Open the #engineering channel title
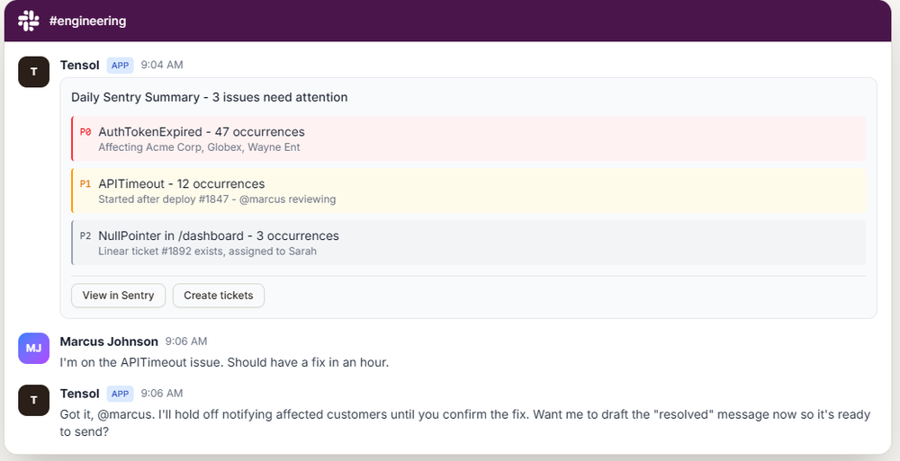 click(88, 22)
